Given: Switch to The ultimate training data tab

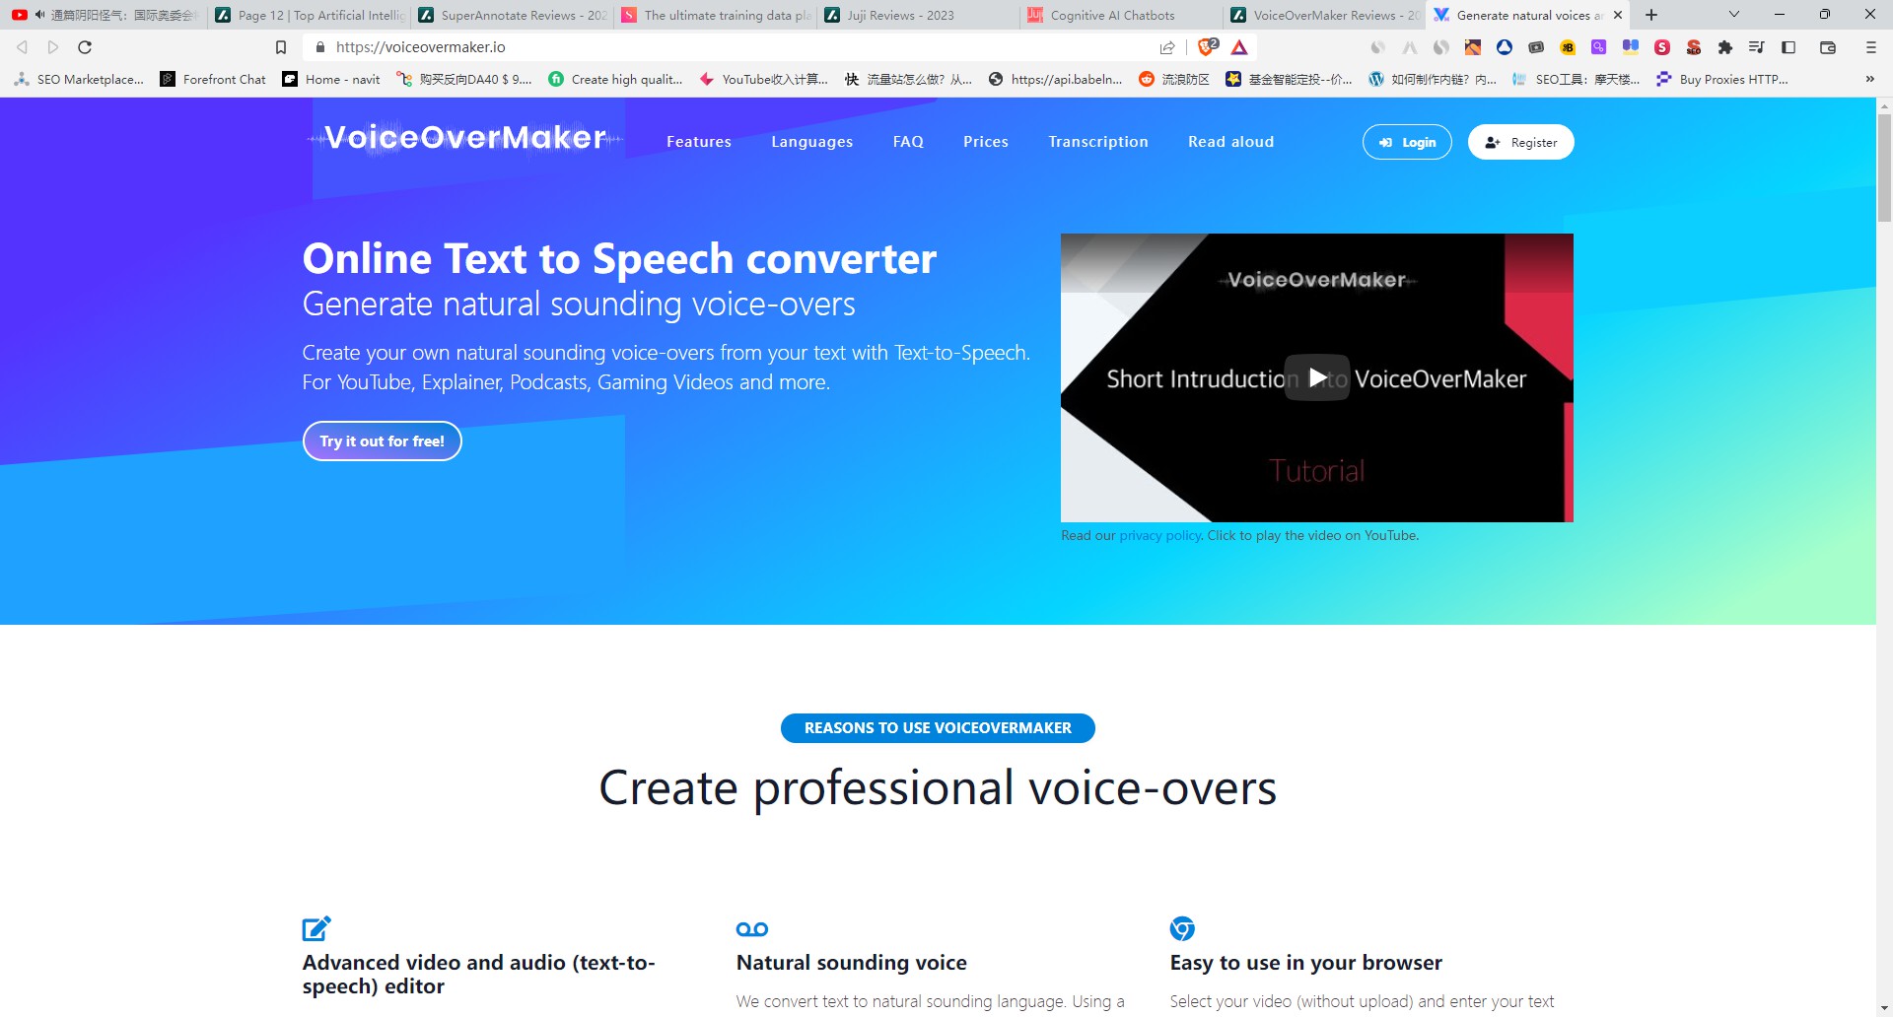Looking at the screenshot, I should pyautogui.click(x=716, y=15).
